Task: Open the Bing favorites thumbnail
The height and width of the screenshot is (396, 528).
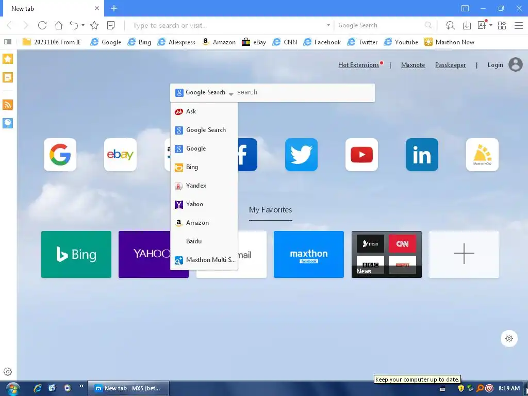Action: (x=76, y=254)
